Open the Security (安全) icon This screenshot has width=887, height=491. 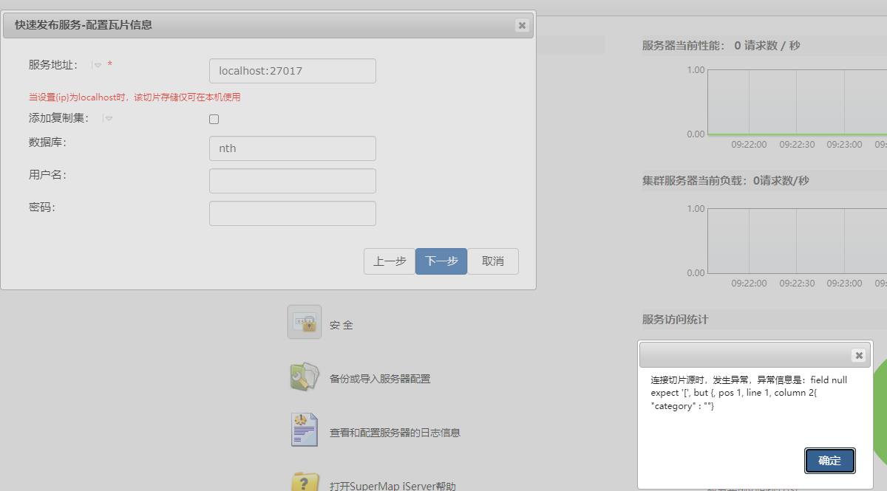point(305,322)
